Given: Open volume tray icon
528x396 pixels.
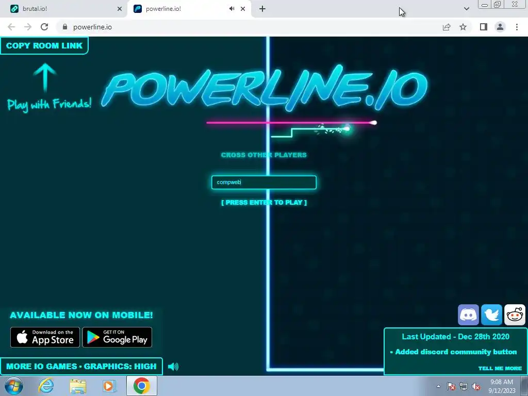Looking at the screenshot, I should click(476, 386).
